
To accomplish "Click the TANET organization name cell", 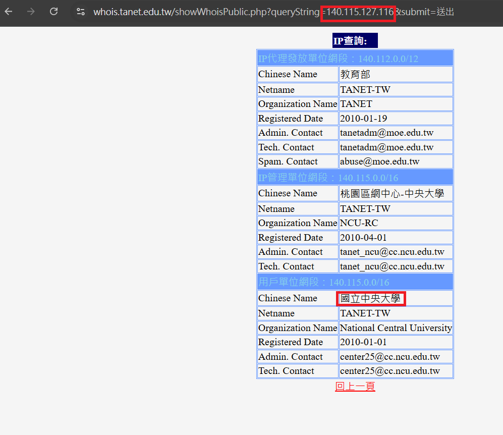I will (x=396, y=104).
